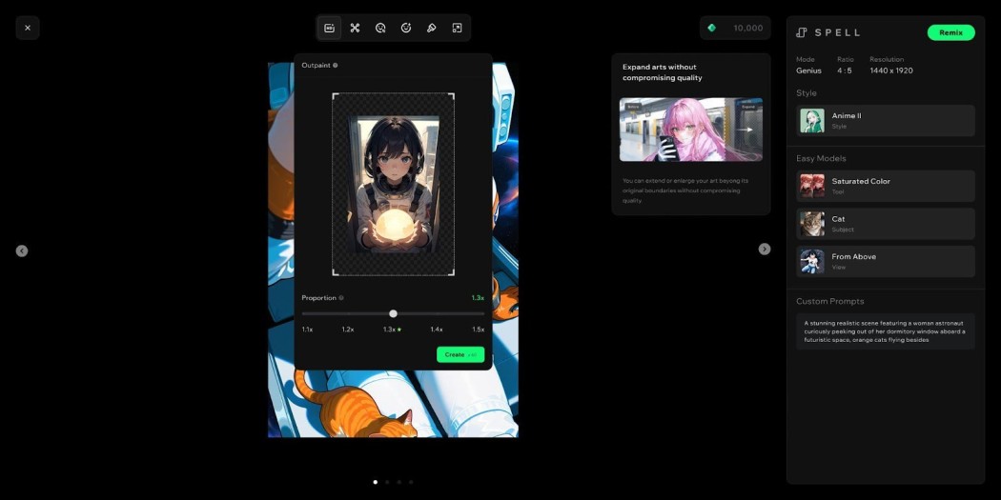Click the From Above thumbnail

812,262
